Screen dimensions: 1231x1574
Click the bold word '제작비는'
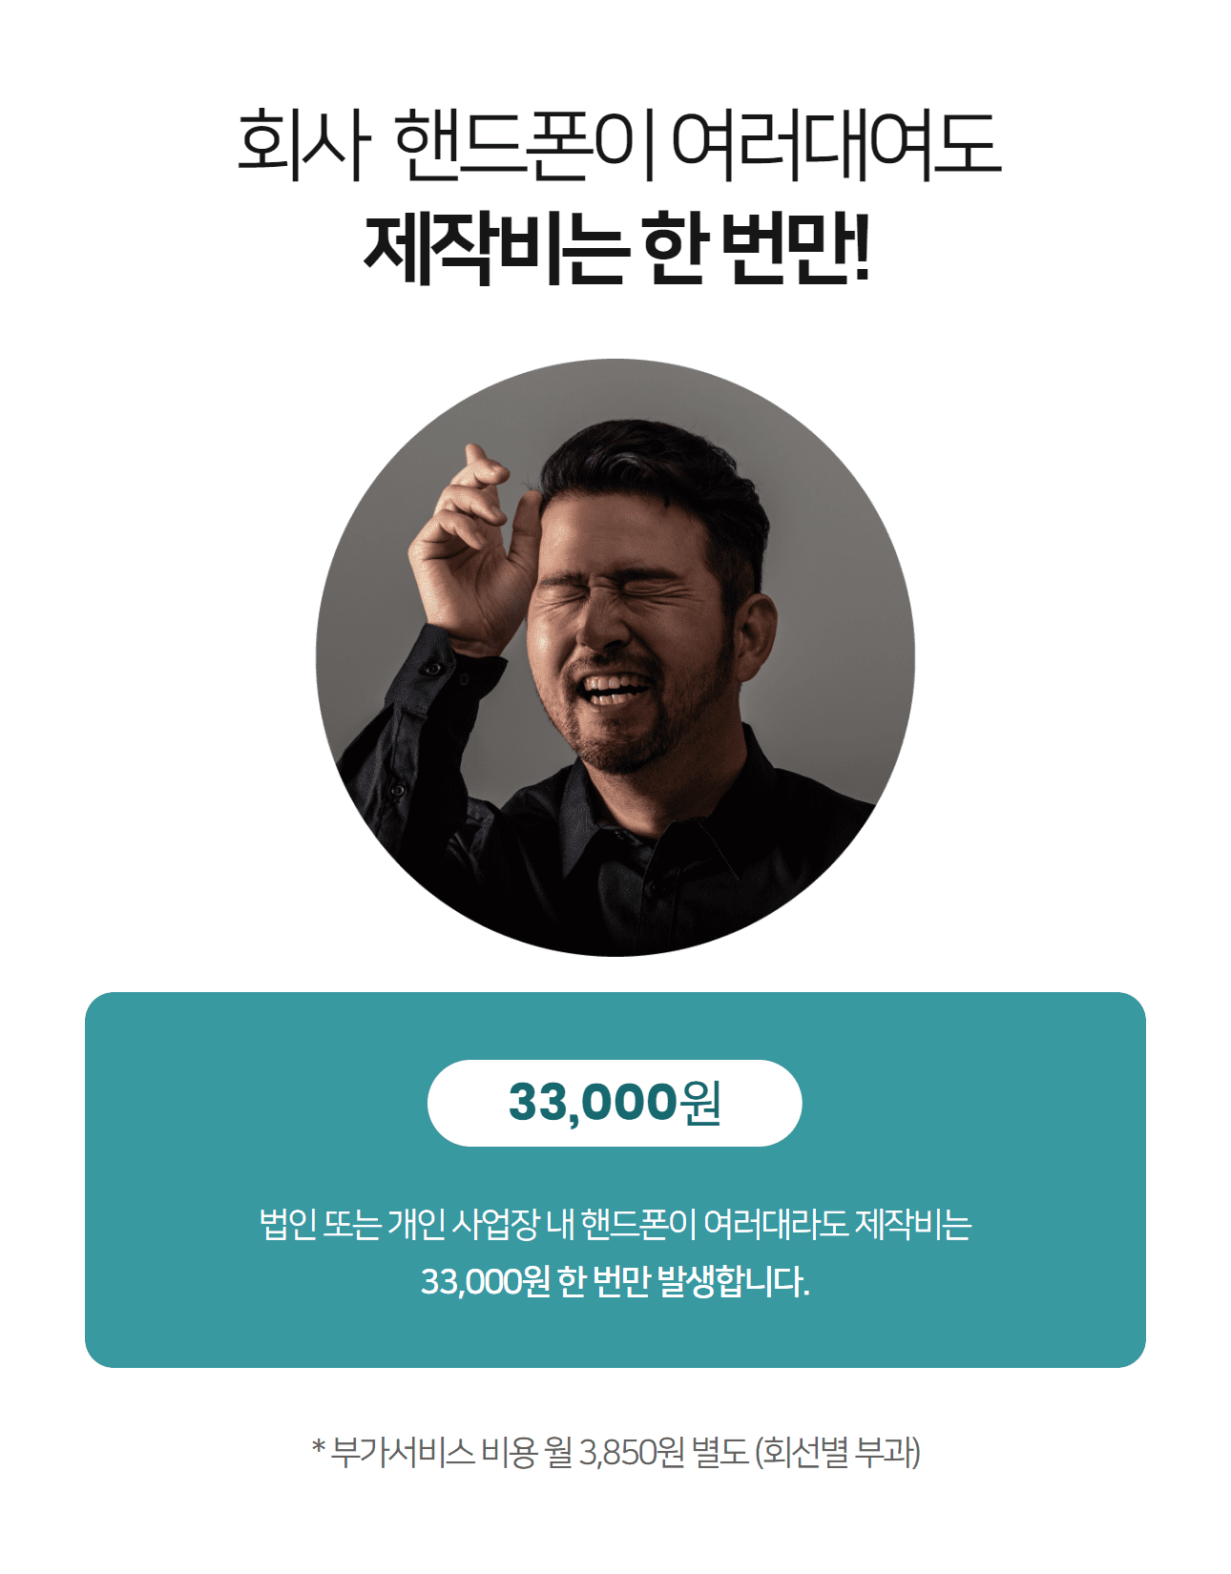(495, 249)
